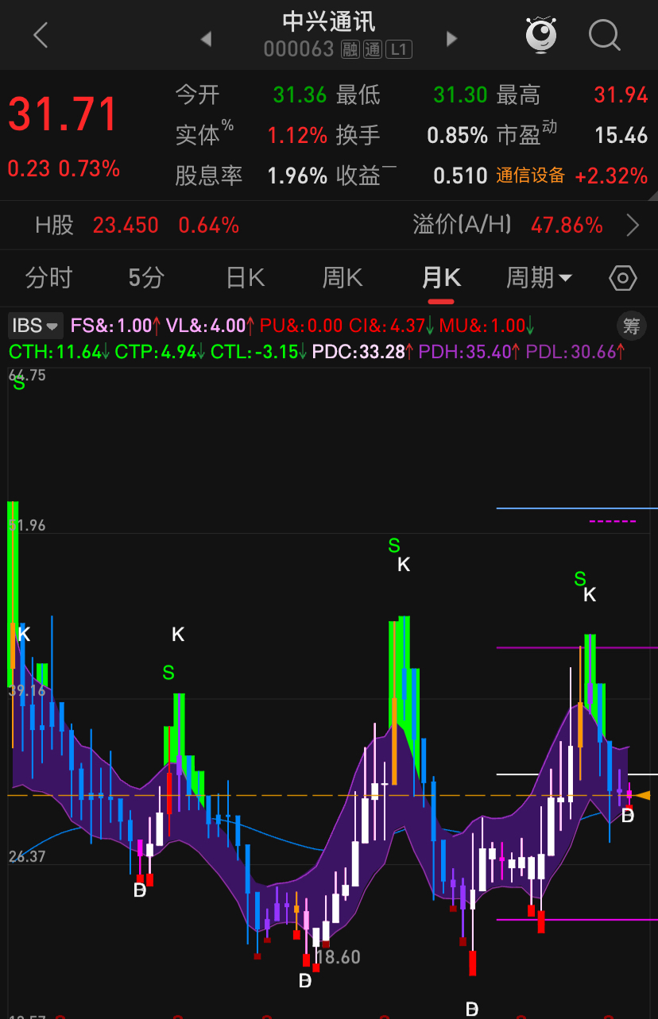Tap the CTP:4.94 indicator value

pyautogui.click(x=160, y=352)
